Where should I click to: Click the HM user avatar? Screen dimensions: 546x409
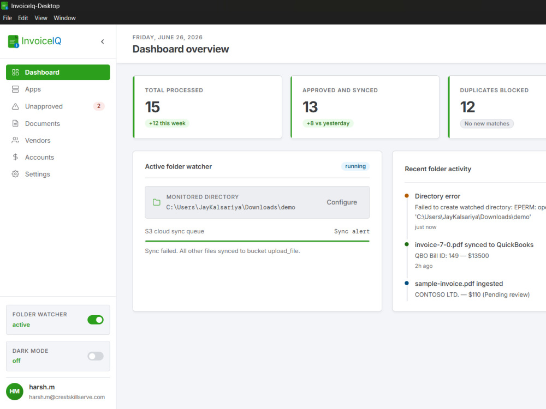15,392
